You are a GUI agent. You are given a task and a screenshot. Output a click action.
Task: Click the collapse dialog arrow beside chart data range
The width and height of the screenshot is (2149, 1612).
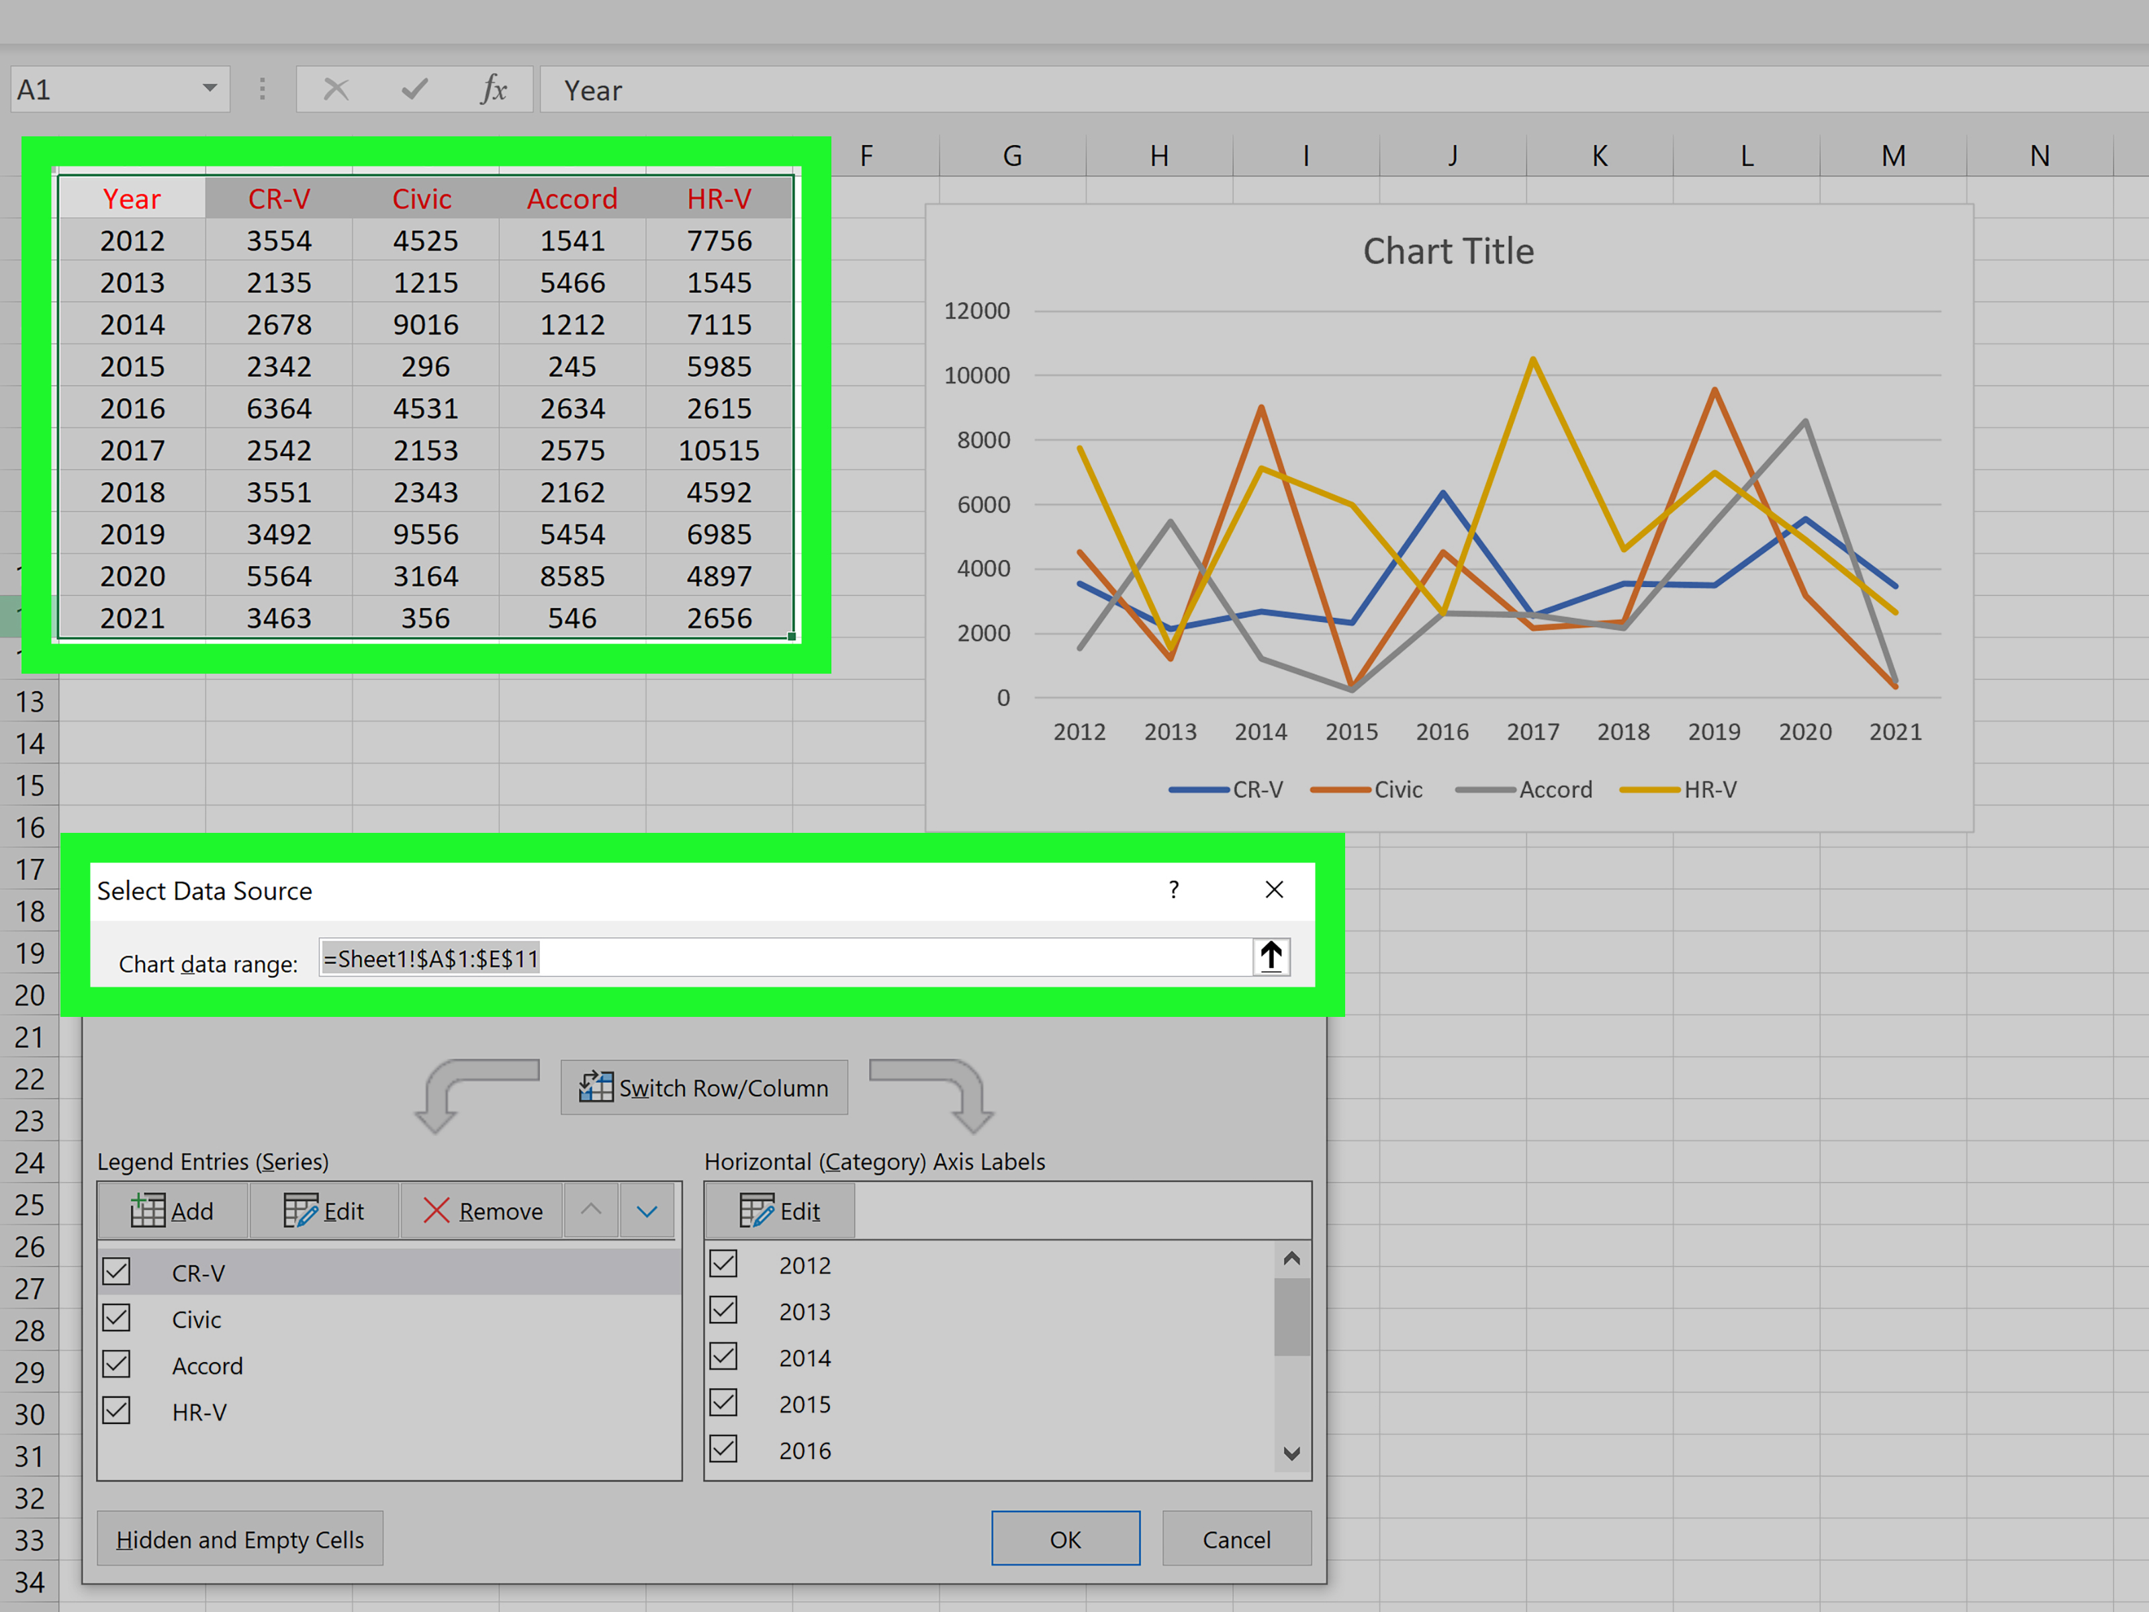[x=1271, y=956]
